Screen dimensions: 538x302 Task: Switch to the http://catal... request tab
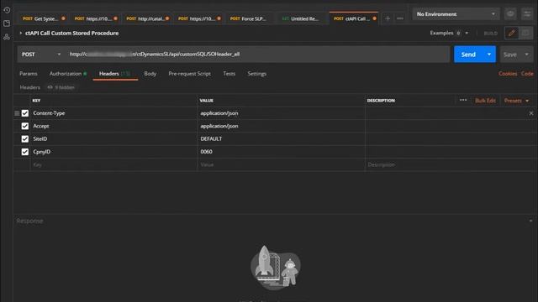tap(148, 18)
